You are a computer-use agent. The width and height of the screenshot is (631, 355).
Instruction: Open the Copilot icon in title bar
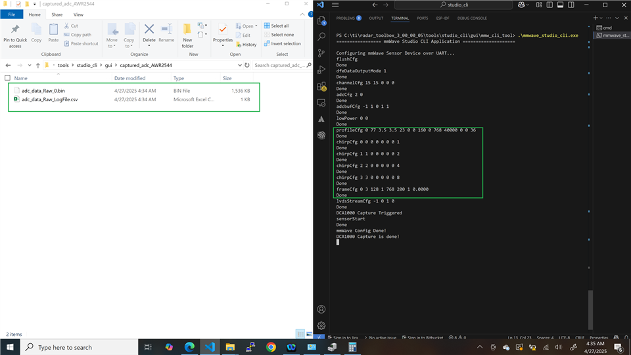(521, 5)
